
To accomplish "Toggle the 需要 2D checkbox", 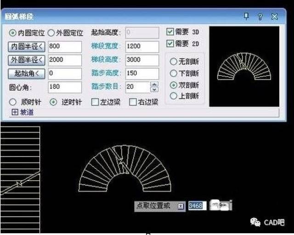I will pyautogui.click(x=170, y=44).
